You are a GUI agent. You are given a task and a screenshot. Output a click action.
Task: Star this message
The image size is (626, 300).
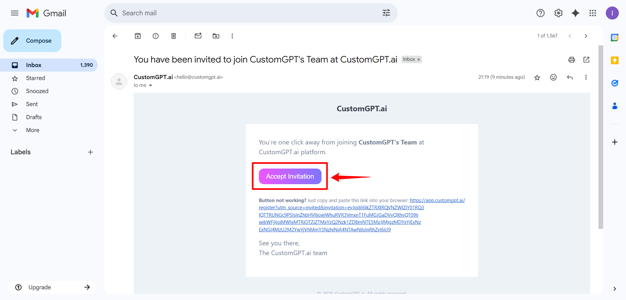(x=537, y=77)
